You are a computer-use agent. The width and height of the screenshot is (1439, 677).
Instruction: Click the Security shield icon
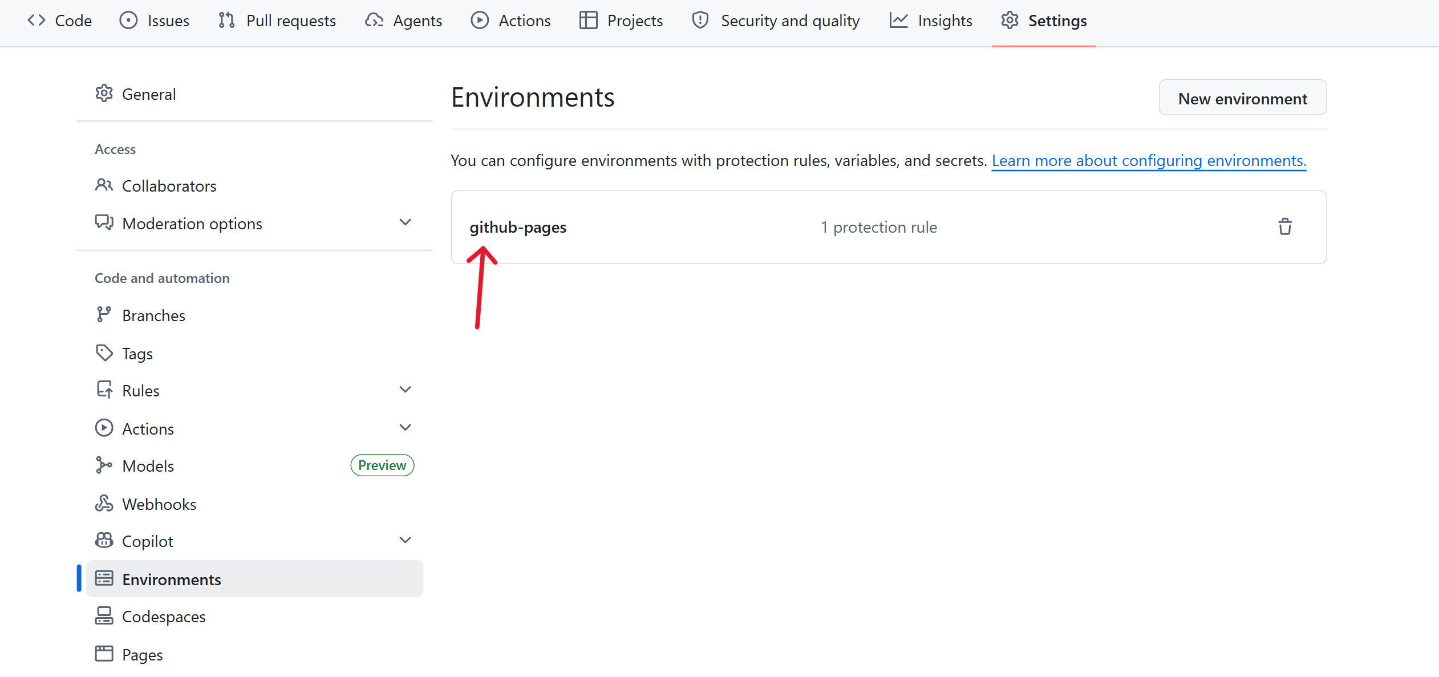[x=700, y=21]
